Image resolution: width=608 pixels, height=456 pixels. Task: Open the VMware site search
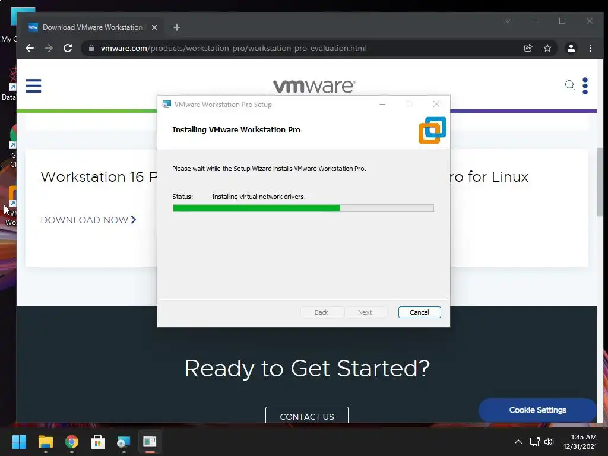pos(569,85)
